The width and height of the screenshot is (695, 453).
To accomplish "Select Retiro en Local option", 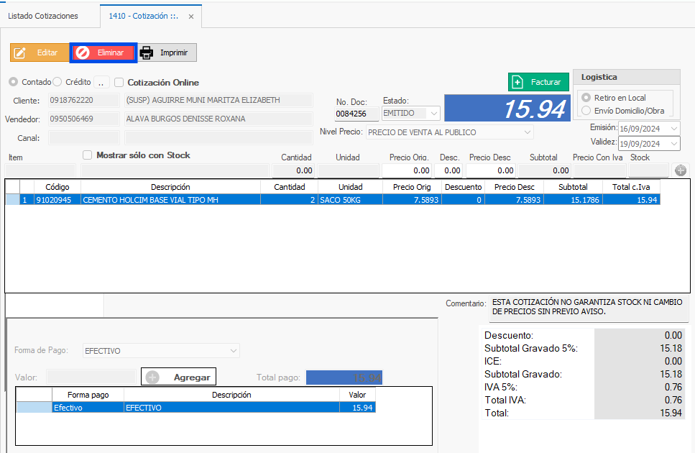I will [x=586, y=98].
